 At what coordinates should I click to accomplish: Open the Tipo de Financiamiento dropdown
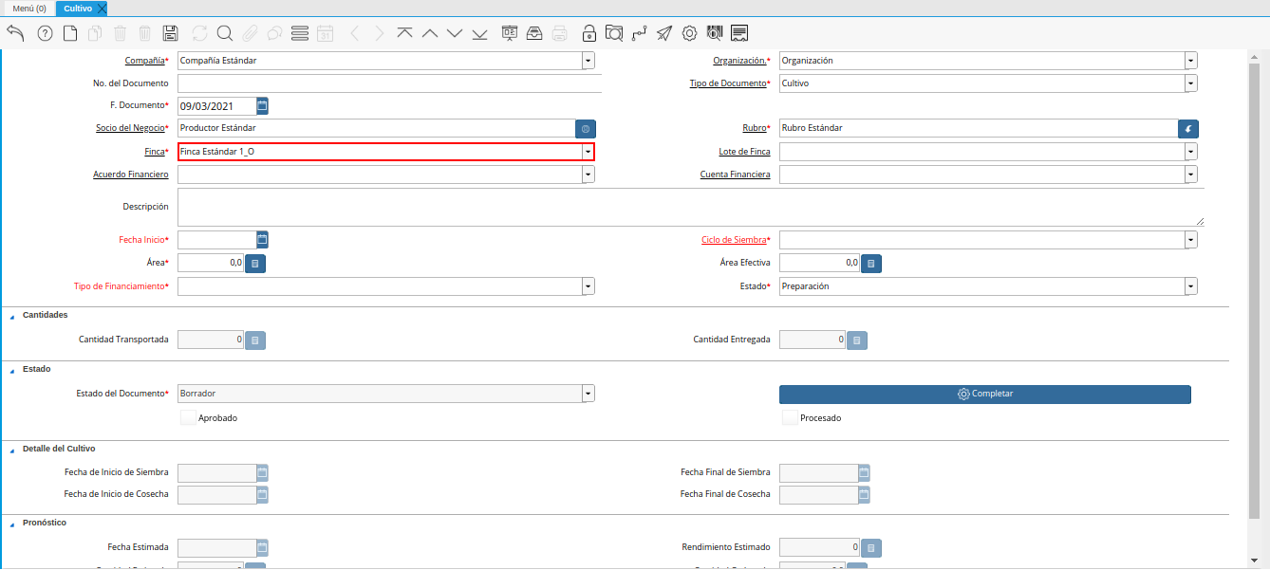tap(588, 286)
